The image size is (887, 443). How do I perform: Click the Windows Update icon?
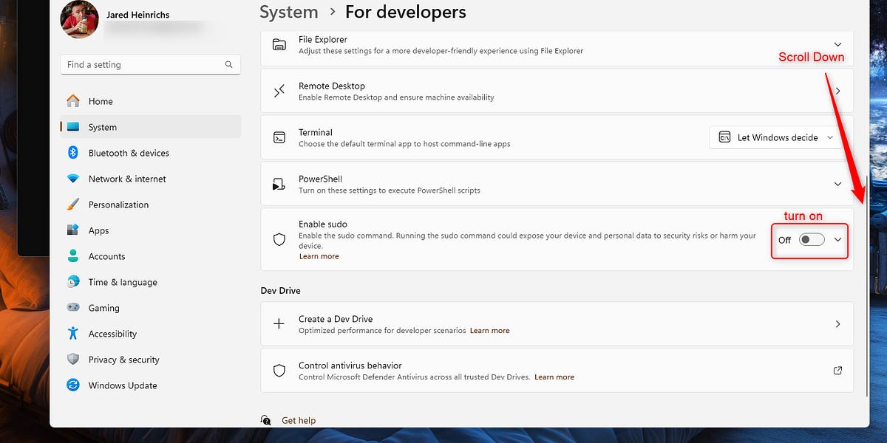tap(72, 385)
